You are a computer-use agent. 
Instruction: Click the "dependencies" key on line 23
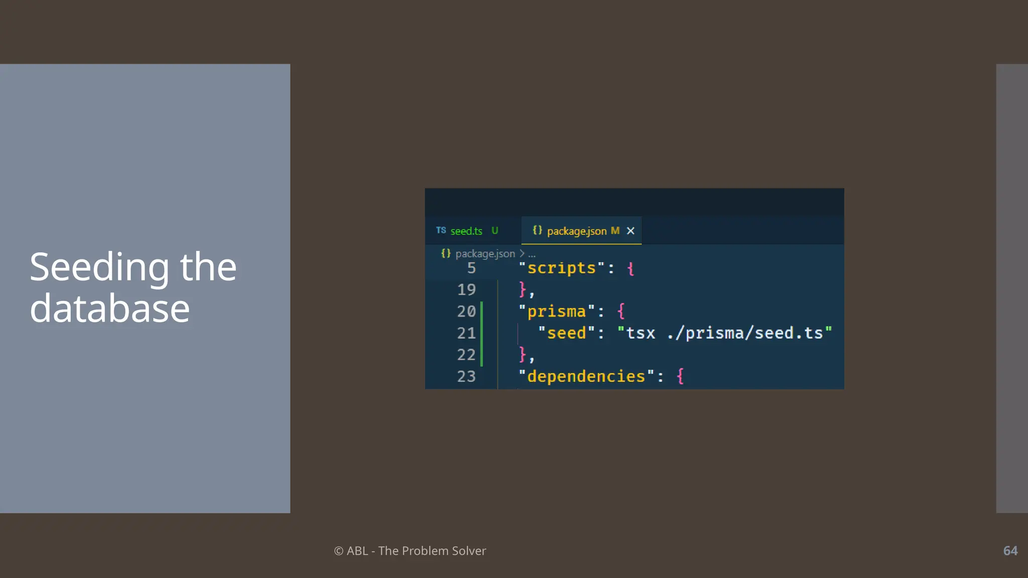click(x=586, y=376)
